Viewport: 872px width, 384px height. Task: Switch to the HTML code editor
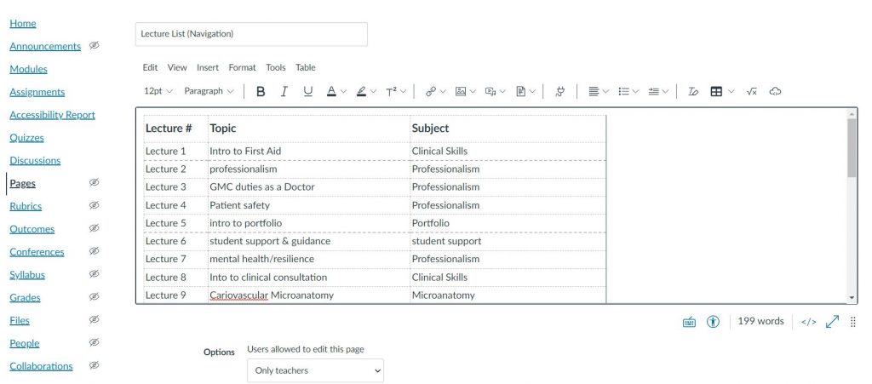point(809,321)
